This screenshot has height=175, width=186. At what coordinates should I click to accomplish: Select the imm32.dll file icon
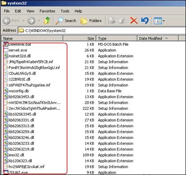tap(6, 155)
